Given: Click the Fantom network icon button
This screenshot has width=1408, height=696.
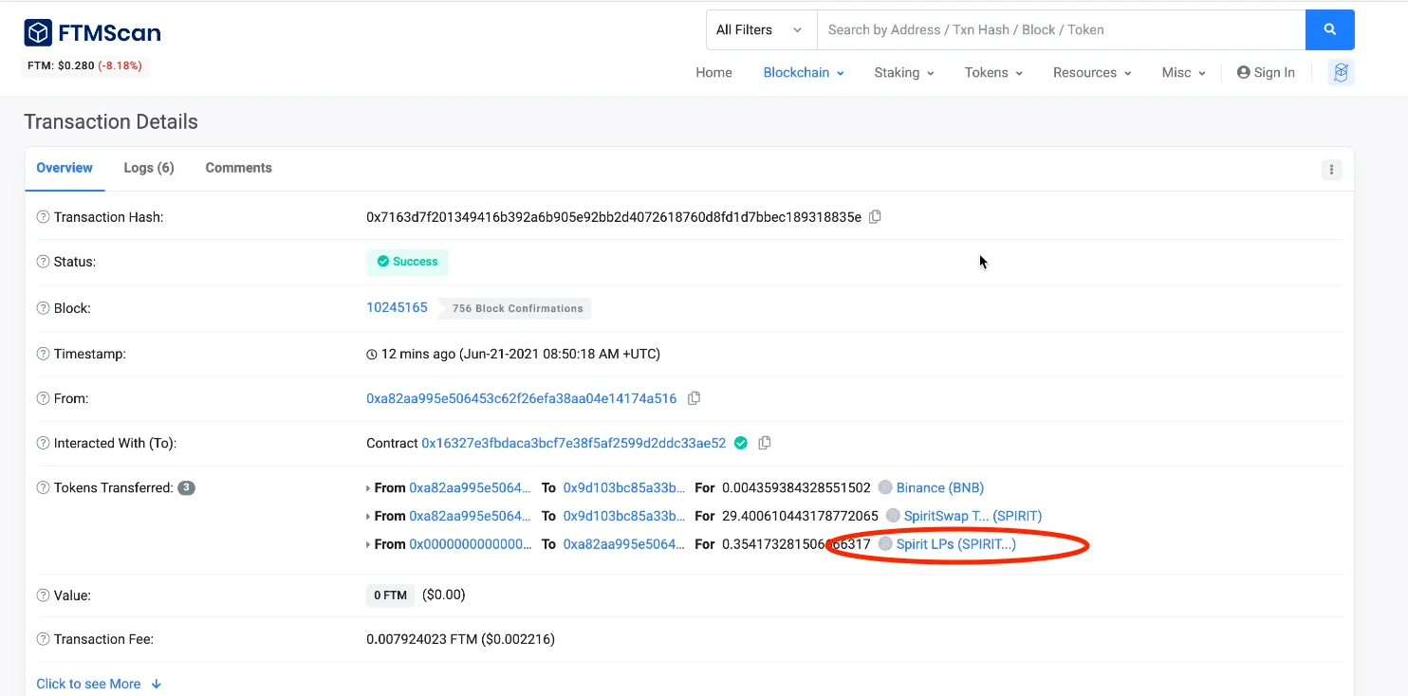Looking at the screenshot, I should 1341,72.
